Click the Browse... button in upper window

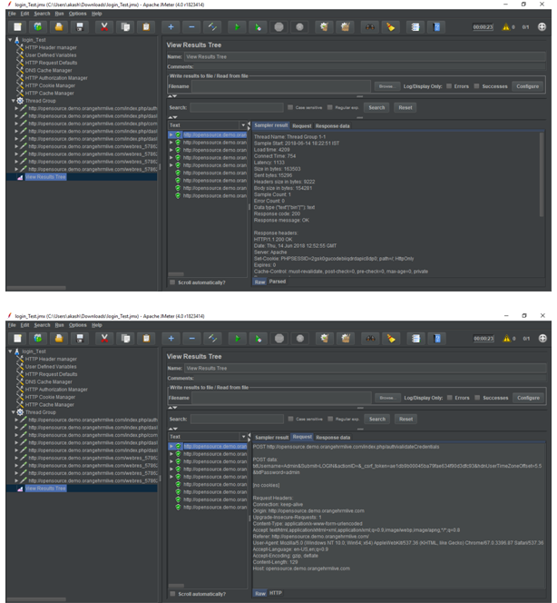point(386,86)
